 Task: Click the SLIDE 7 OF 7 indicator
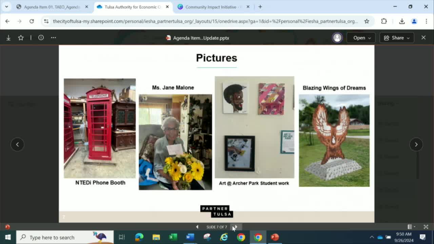(217, 227)
